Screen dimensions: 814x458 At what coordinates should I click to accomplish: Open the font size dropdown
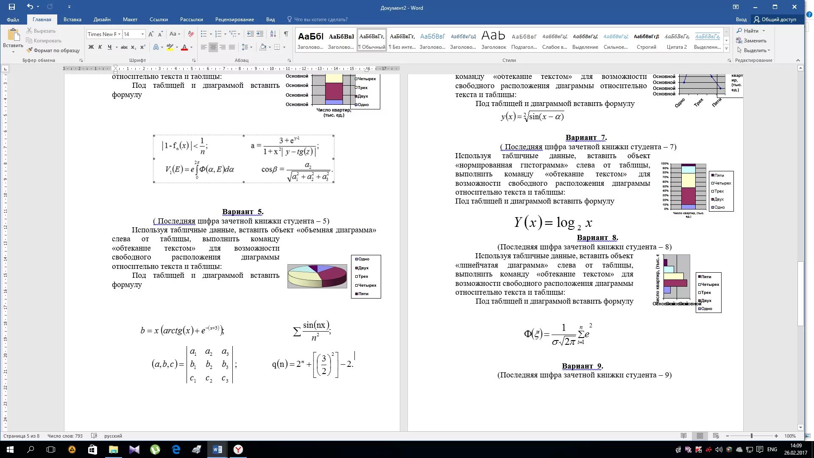142,34
